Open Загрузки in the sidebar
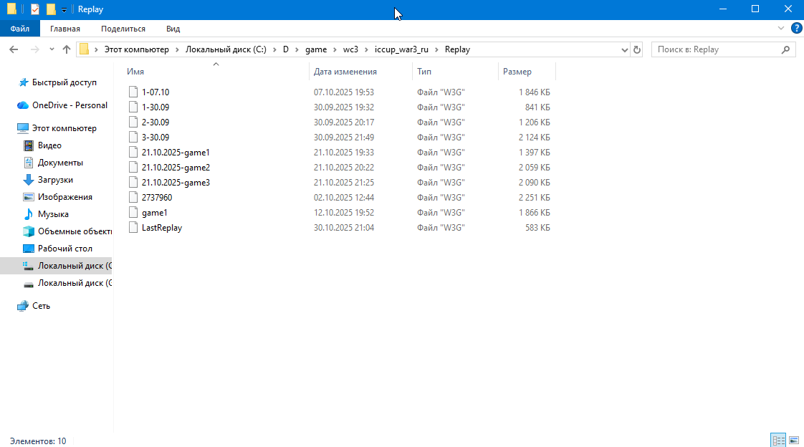804x447 pixels. point(55,180)
